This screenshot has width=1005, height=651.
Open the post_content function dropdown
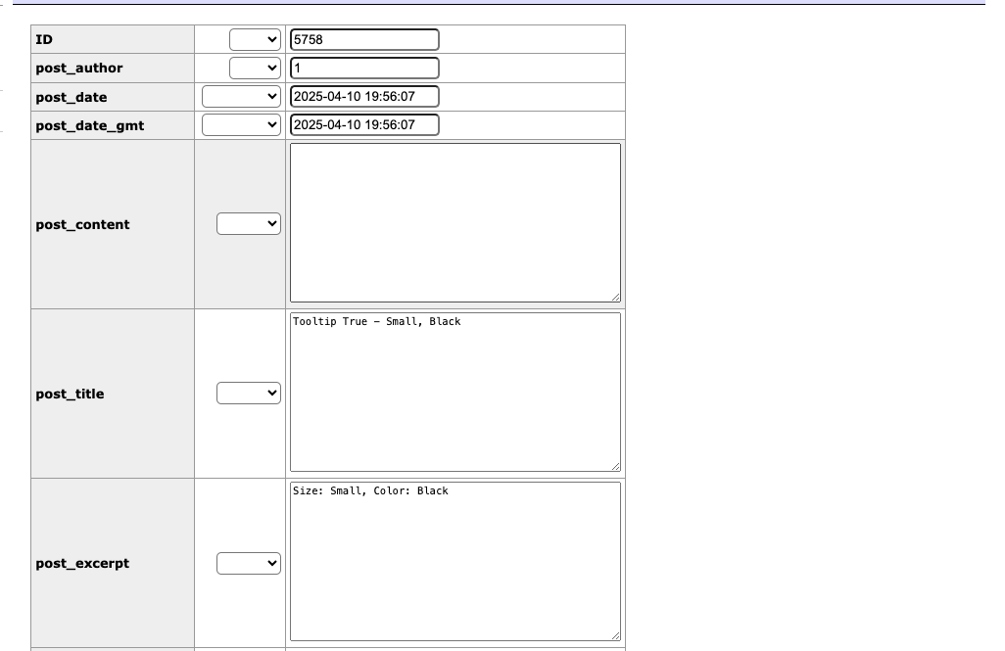pos(248,224)
